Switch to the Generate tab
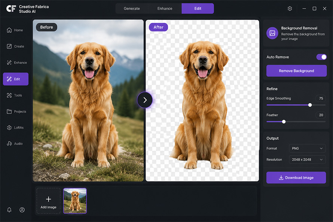Viewport: 333px width, 222px height. pyautogui.click(x=132, y=9)
